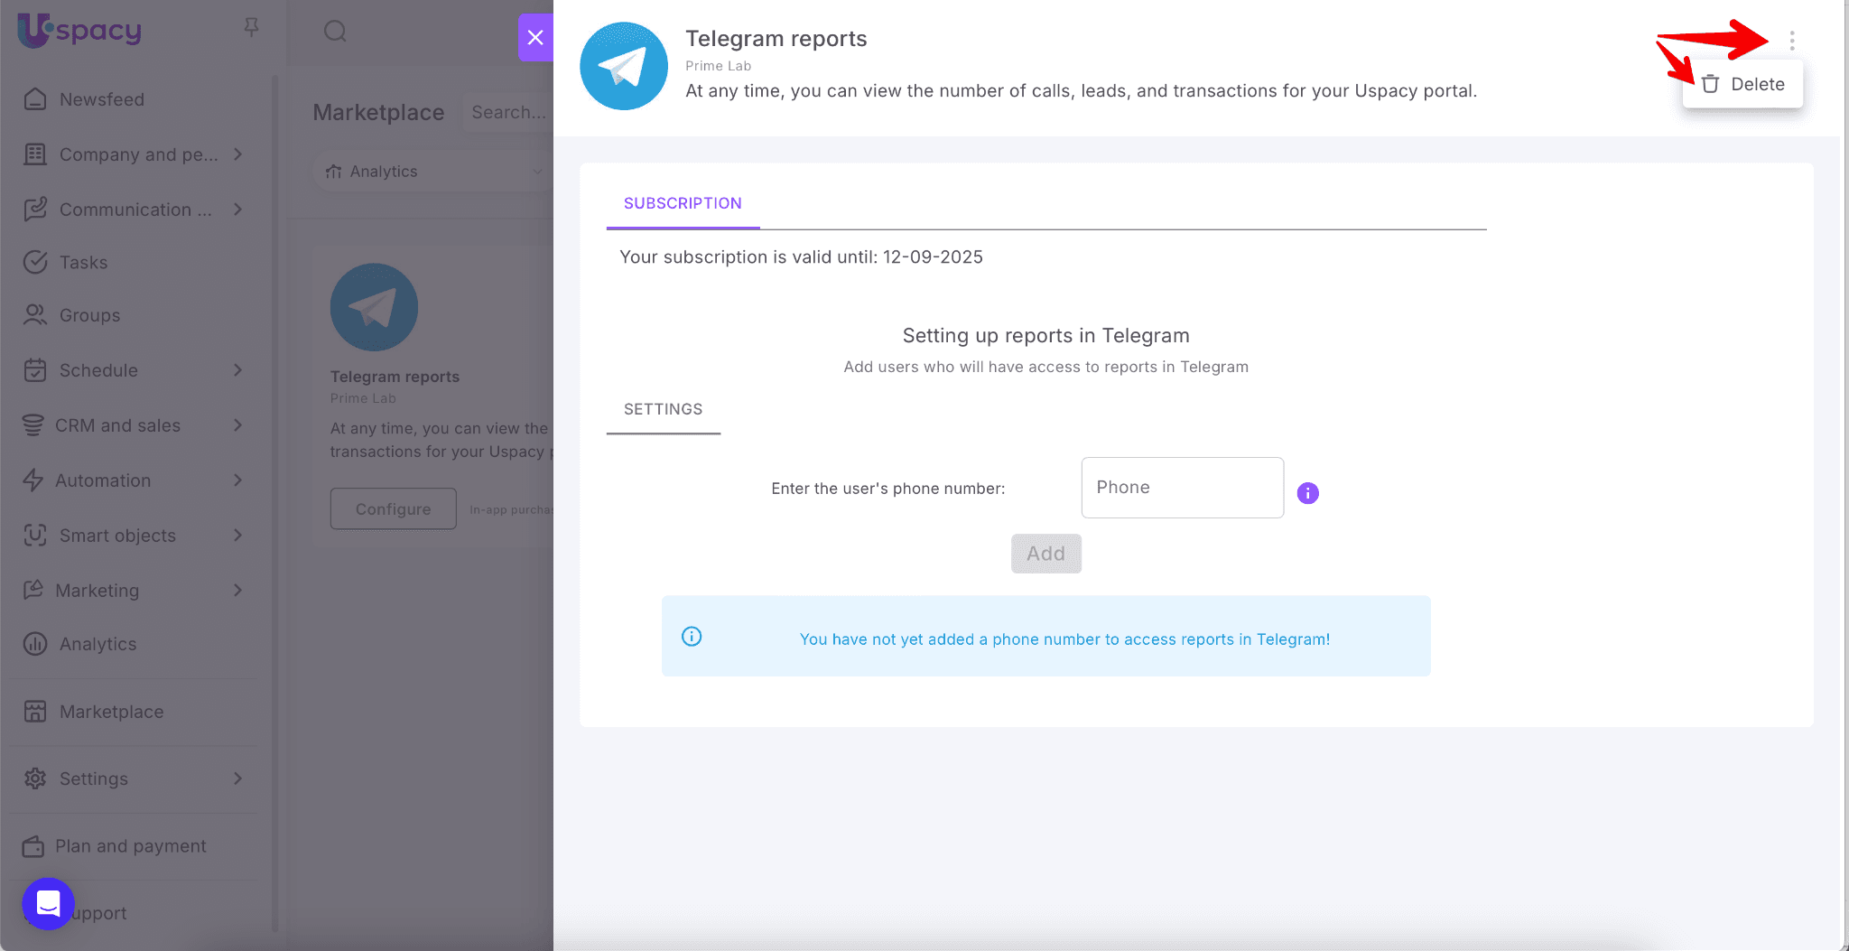
Task: Open the Analytics category dropdown
Action: click(435, 172)
